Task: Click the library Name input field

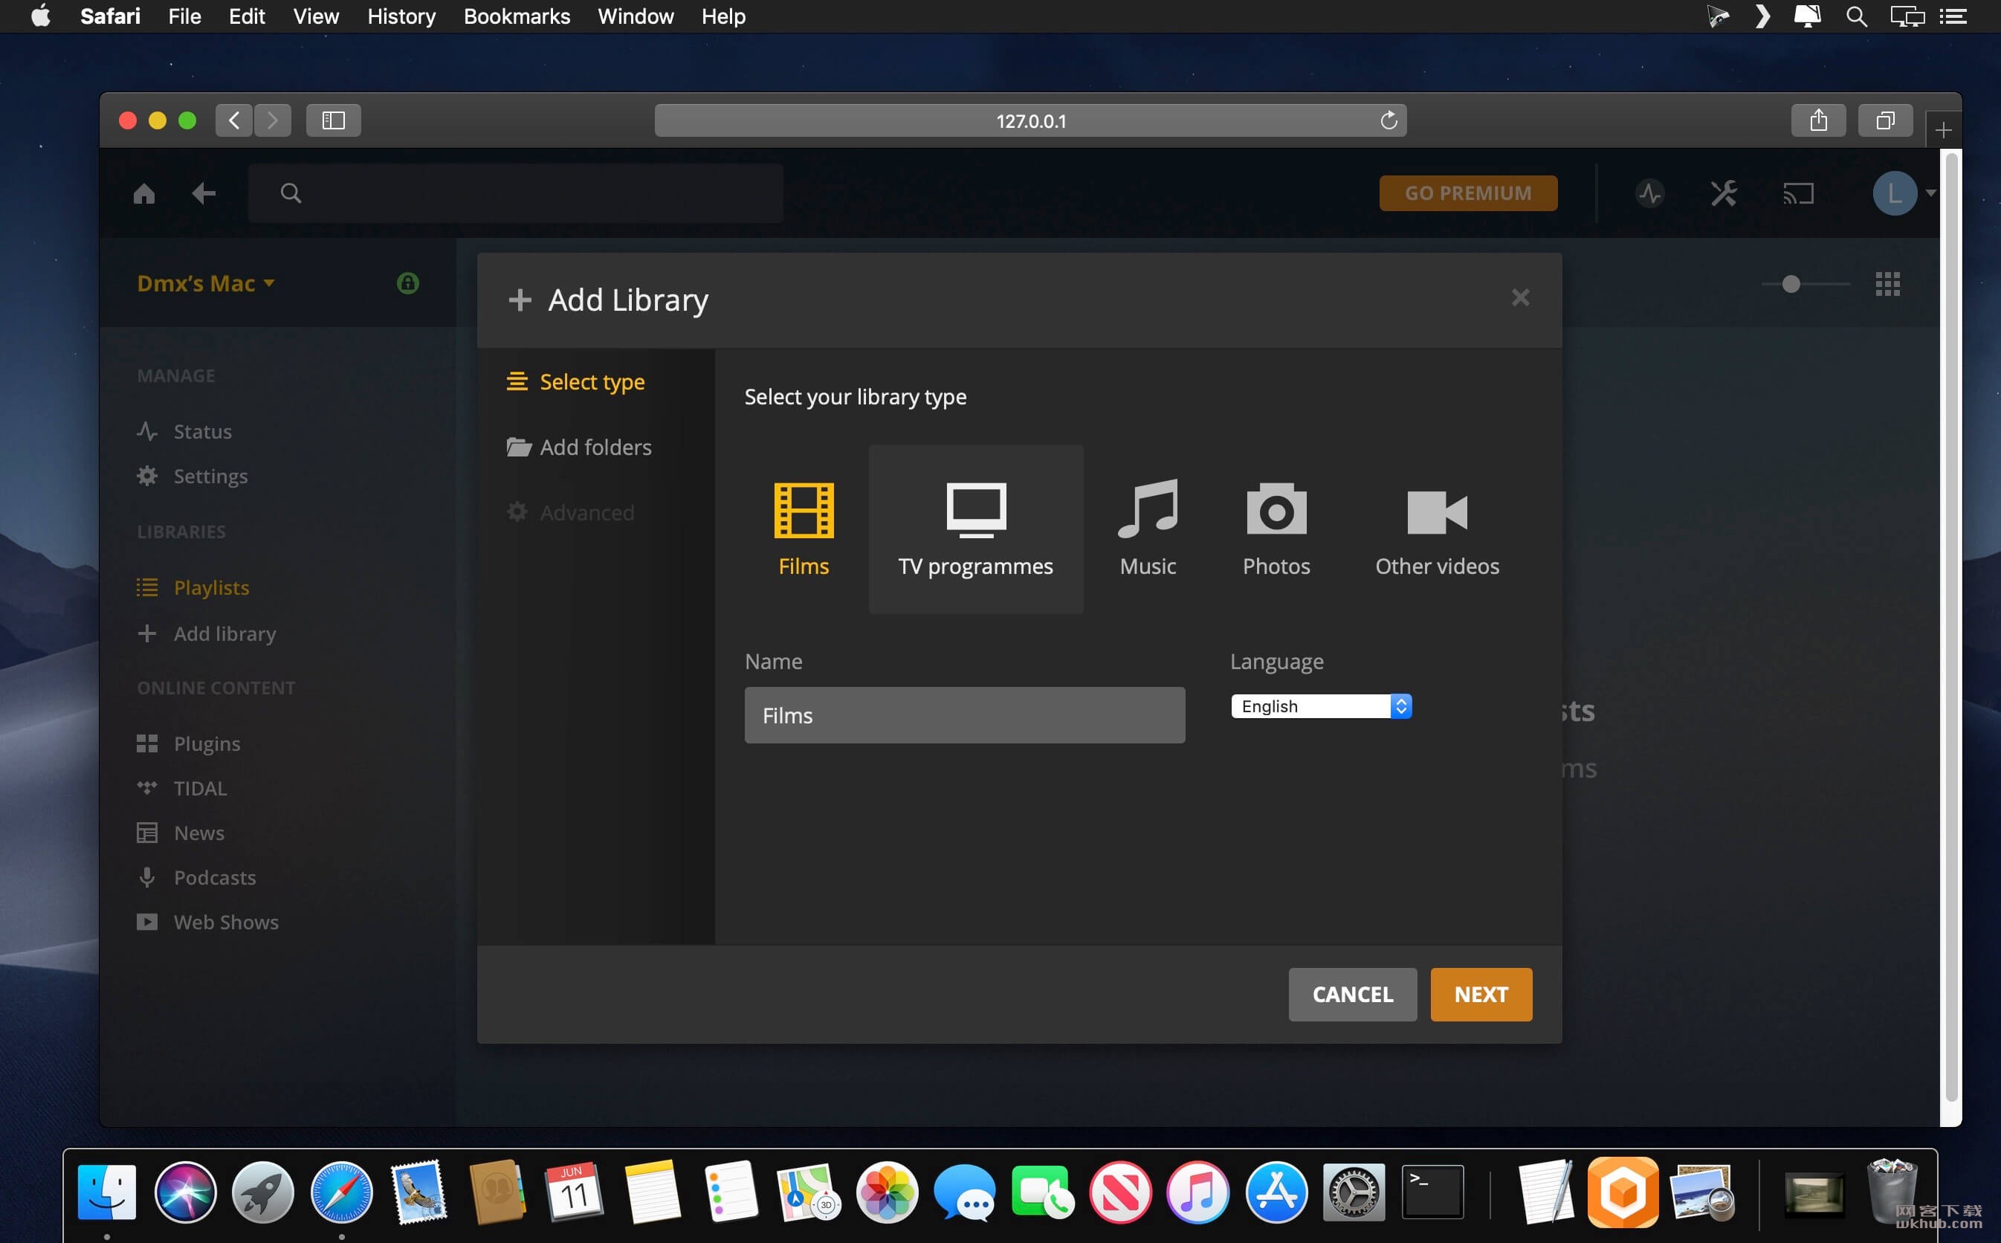Action: point(965,715)
